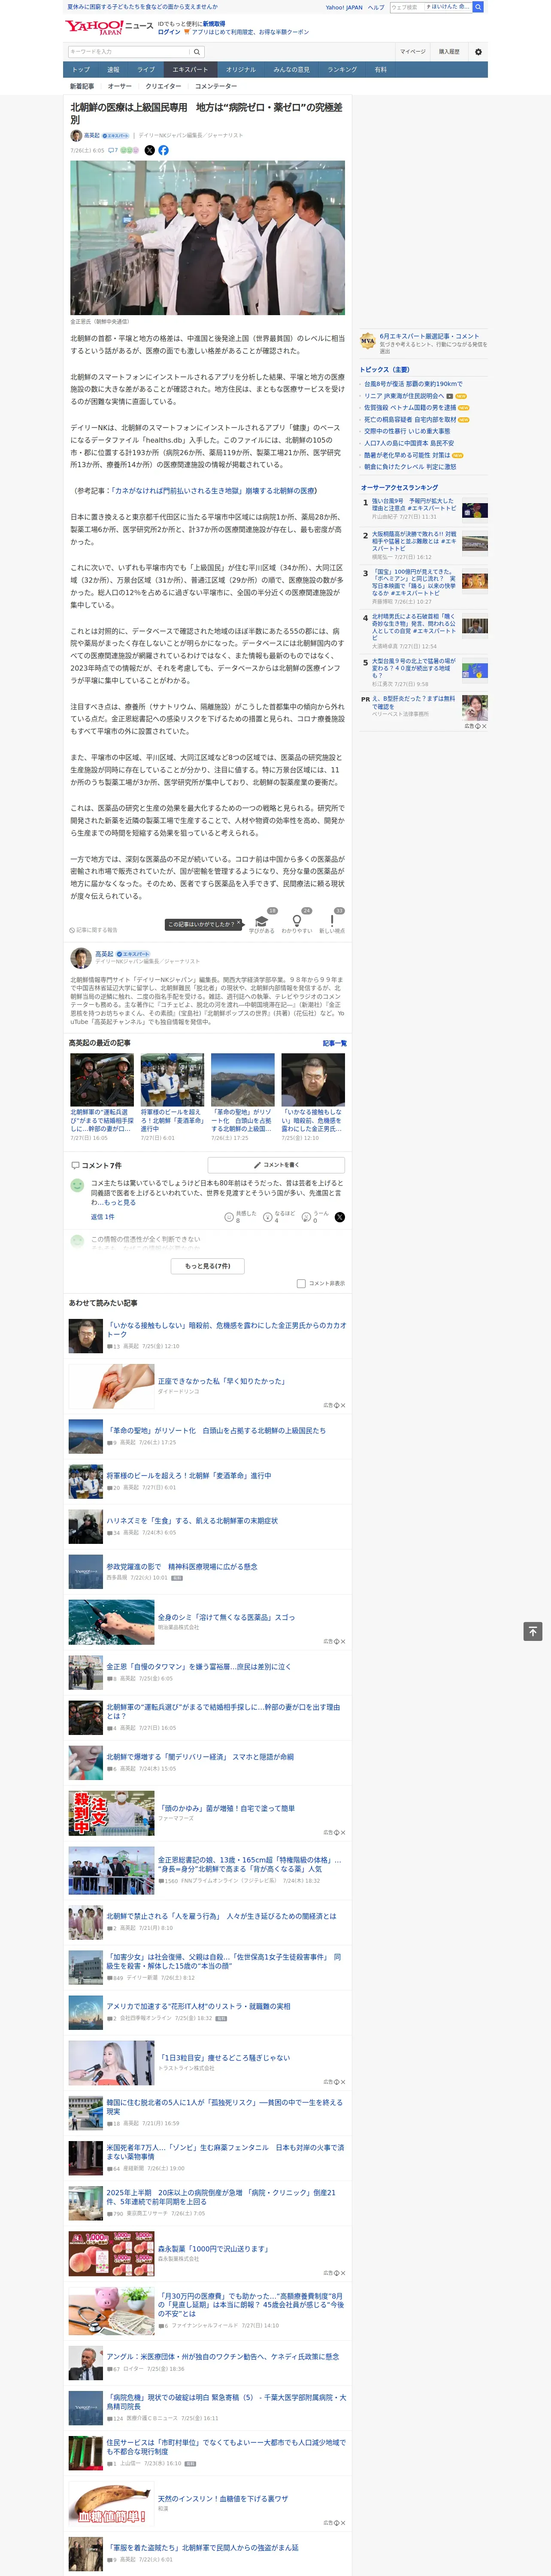This screenshot has height=2576, width=551.
Task: Click the Yahoo! JAPAN news logo
Action: pos(109,27)
